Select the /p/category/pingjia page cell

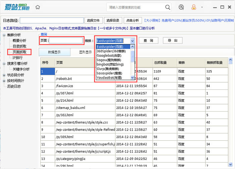(x=85, y=159)
